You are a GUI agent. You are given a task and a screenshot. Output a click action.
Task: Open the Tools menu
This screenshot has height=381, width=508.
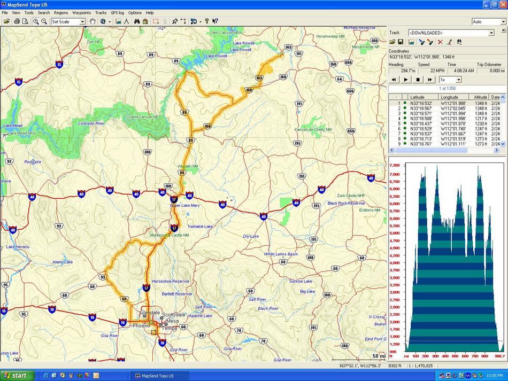(x=29, y=13)
